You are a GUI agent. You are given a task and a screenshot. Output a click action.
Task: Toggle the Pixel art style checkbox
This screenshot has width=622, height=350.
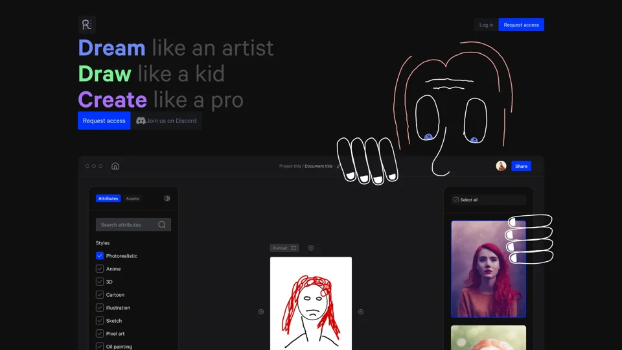click(100, 333)
